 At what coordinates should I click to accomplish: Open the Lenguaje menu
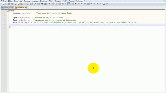point(35,1)
